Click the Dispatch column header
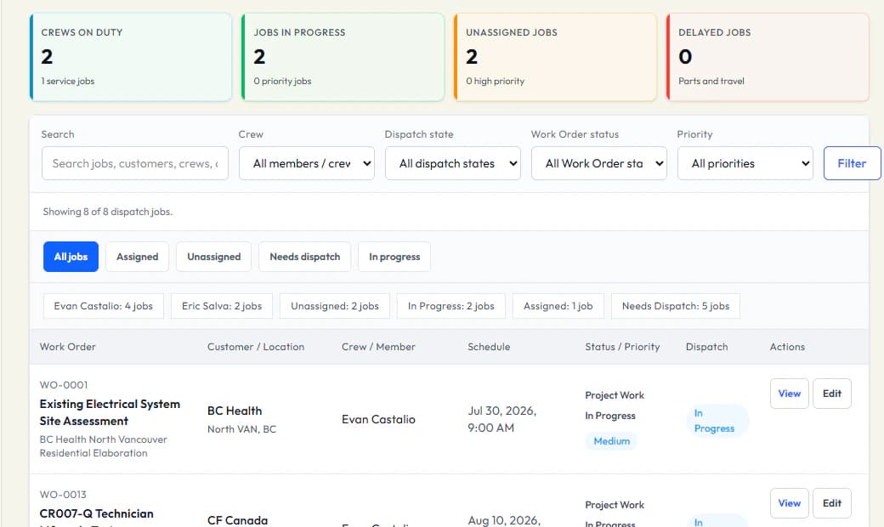Image resolution: width=884 pixels, height=527 pixels. (x=707, y=347)
